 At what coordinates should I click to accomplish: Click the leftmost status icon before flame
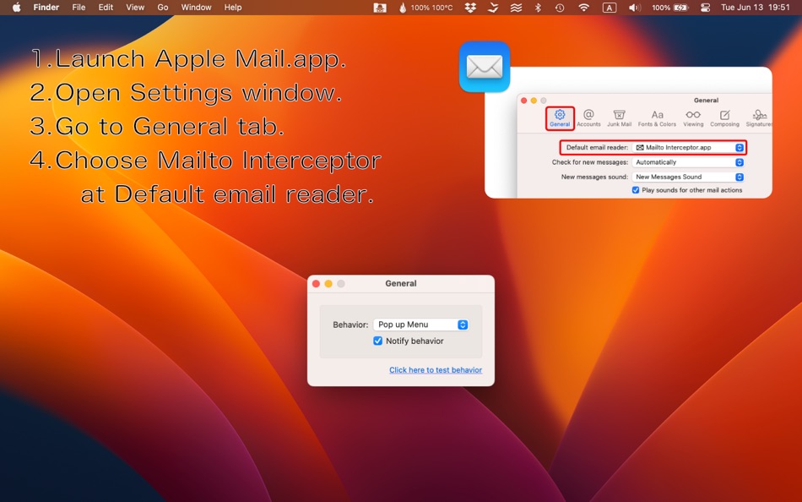(x=380, y=7)
